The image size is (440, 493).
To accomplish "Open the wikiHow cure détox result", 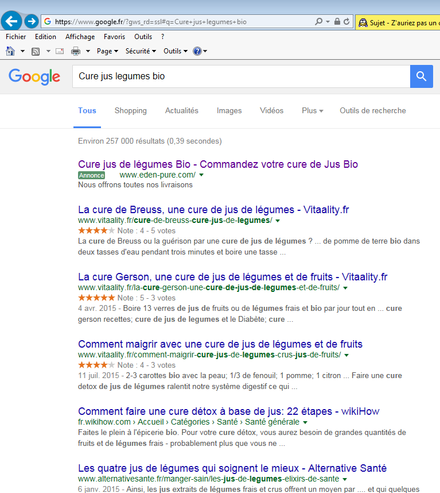I will pos(228,411).
